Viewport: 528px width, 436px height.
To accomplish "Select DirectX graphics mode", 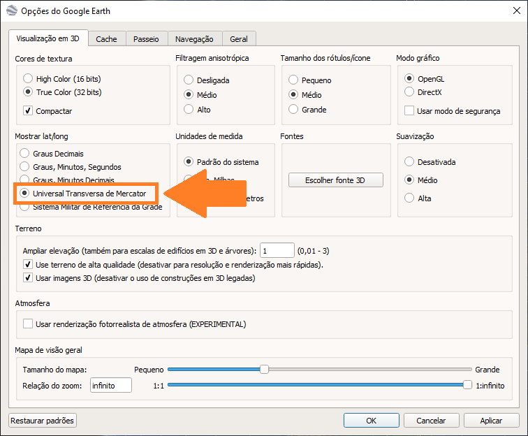I will pyautogui.click(x=409, y=92).
